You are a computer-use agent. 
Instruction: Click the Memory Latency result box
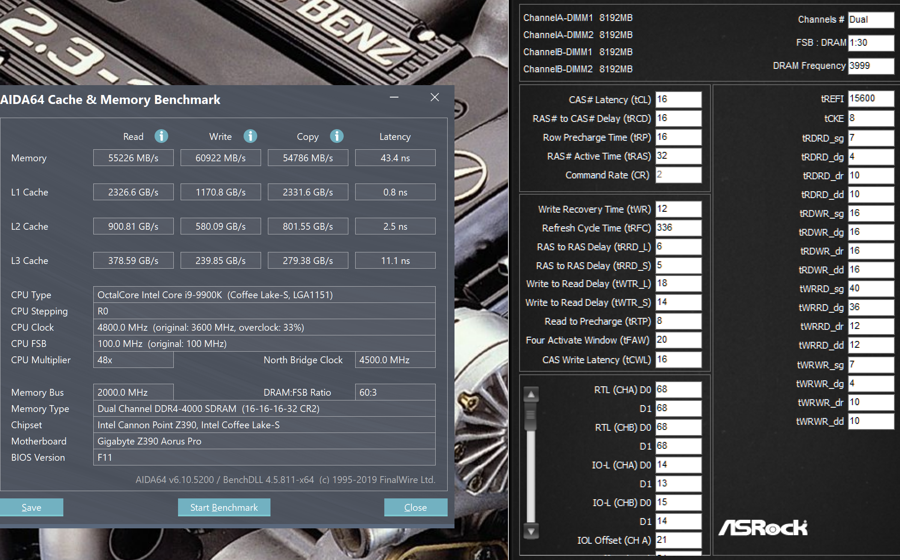click(395, 158)
